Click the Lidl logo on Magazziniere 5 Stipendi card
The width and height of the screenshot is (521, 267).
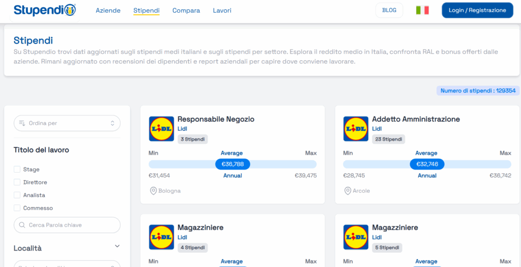[356, 237]
